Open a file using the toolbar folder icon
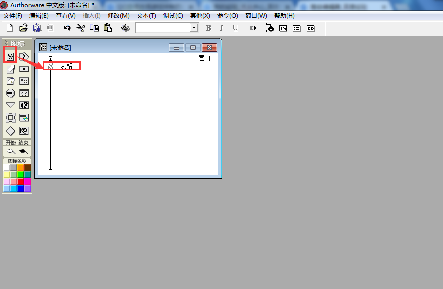Screen dimensions: 443x289 pyautogui.click(x=24, y=28)
